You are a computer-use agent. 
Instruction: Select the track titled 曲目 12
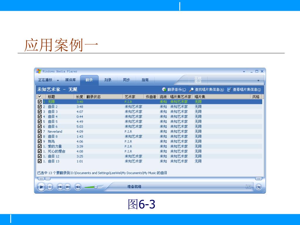click(54, 156)
